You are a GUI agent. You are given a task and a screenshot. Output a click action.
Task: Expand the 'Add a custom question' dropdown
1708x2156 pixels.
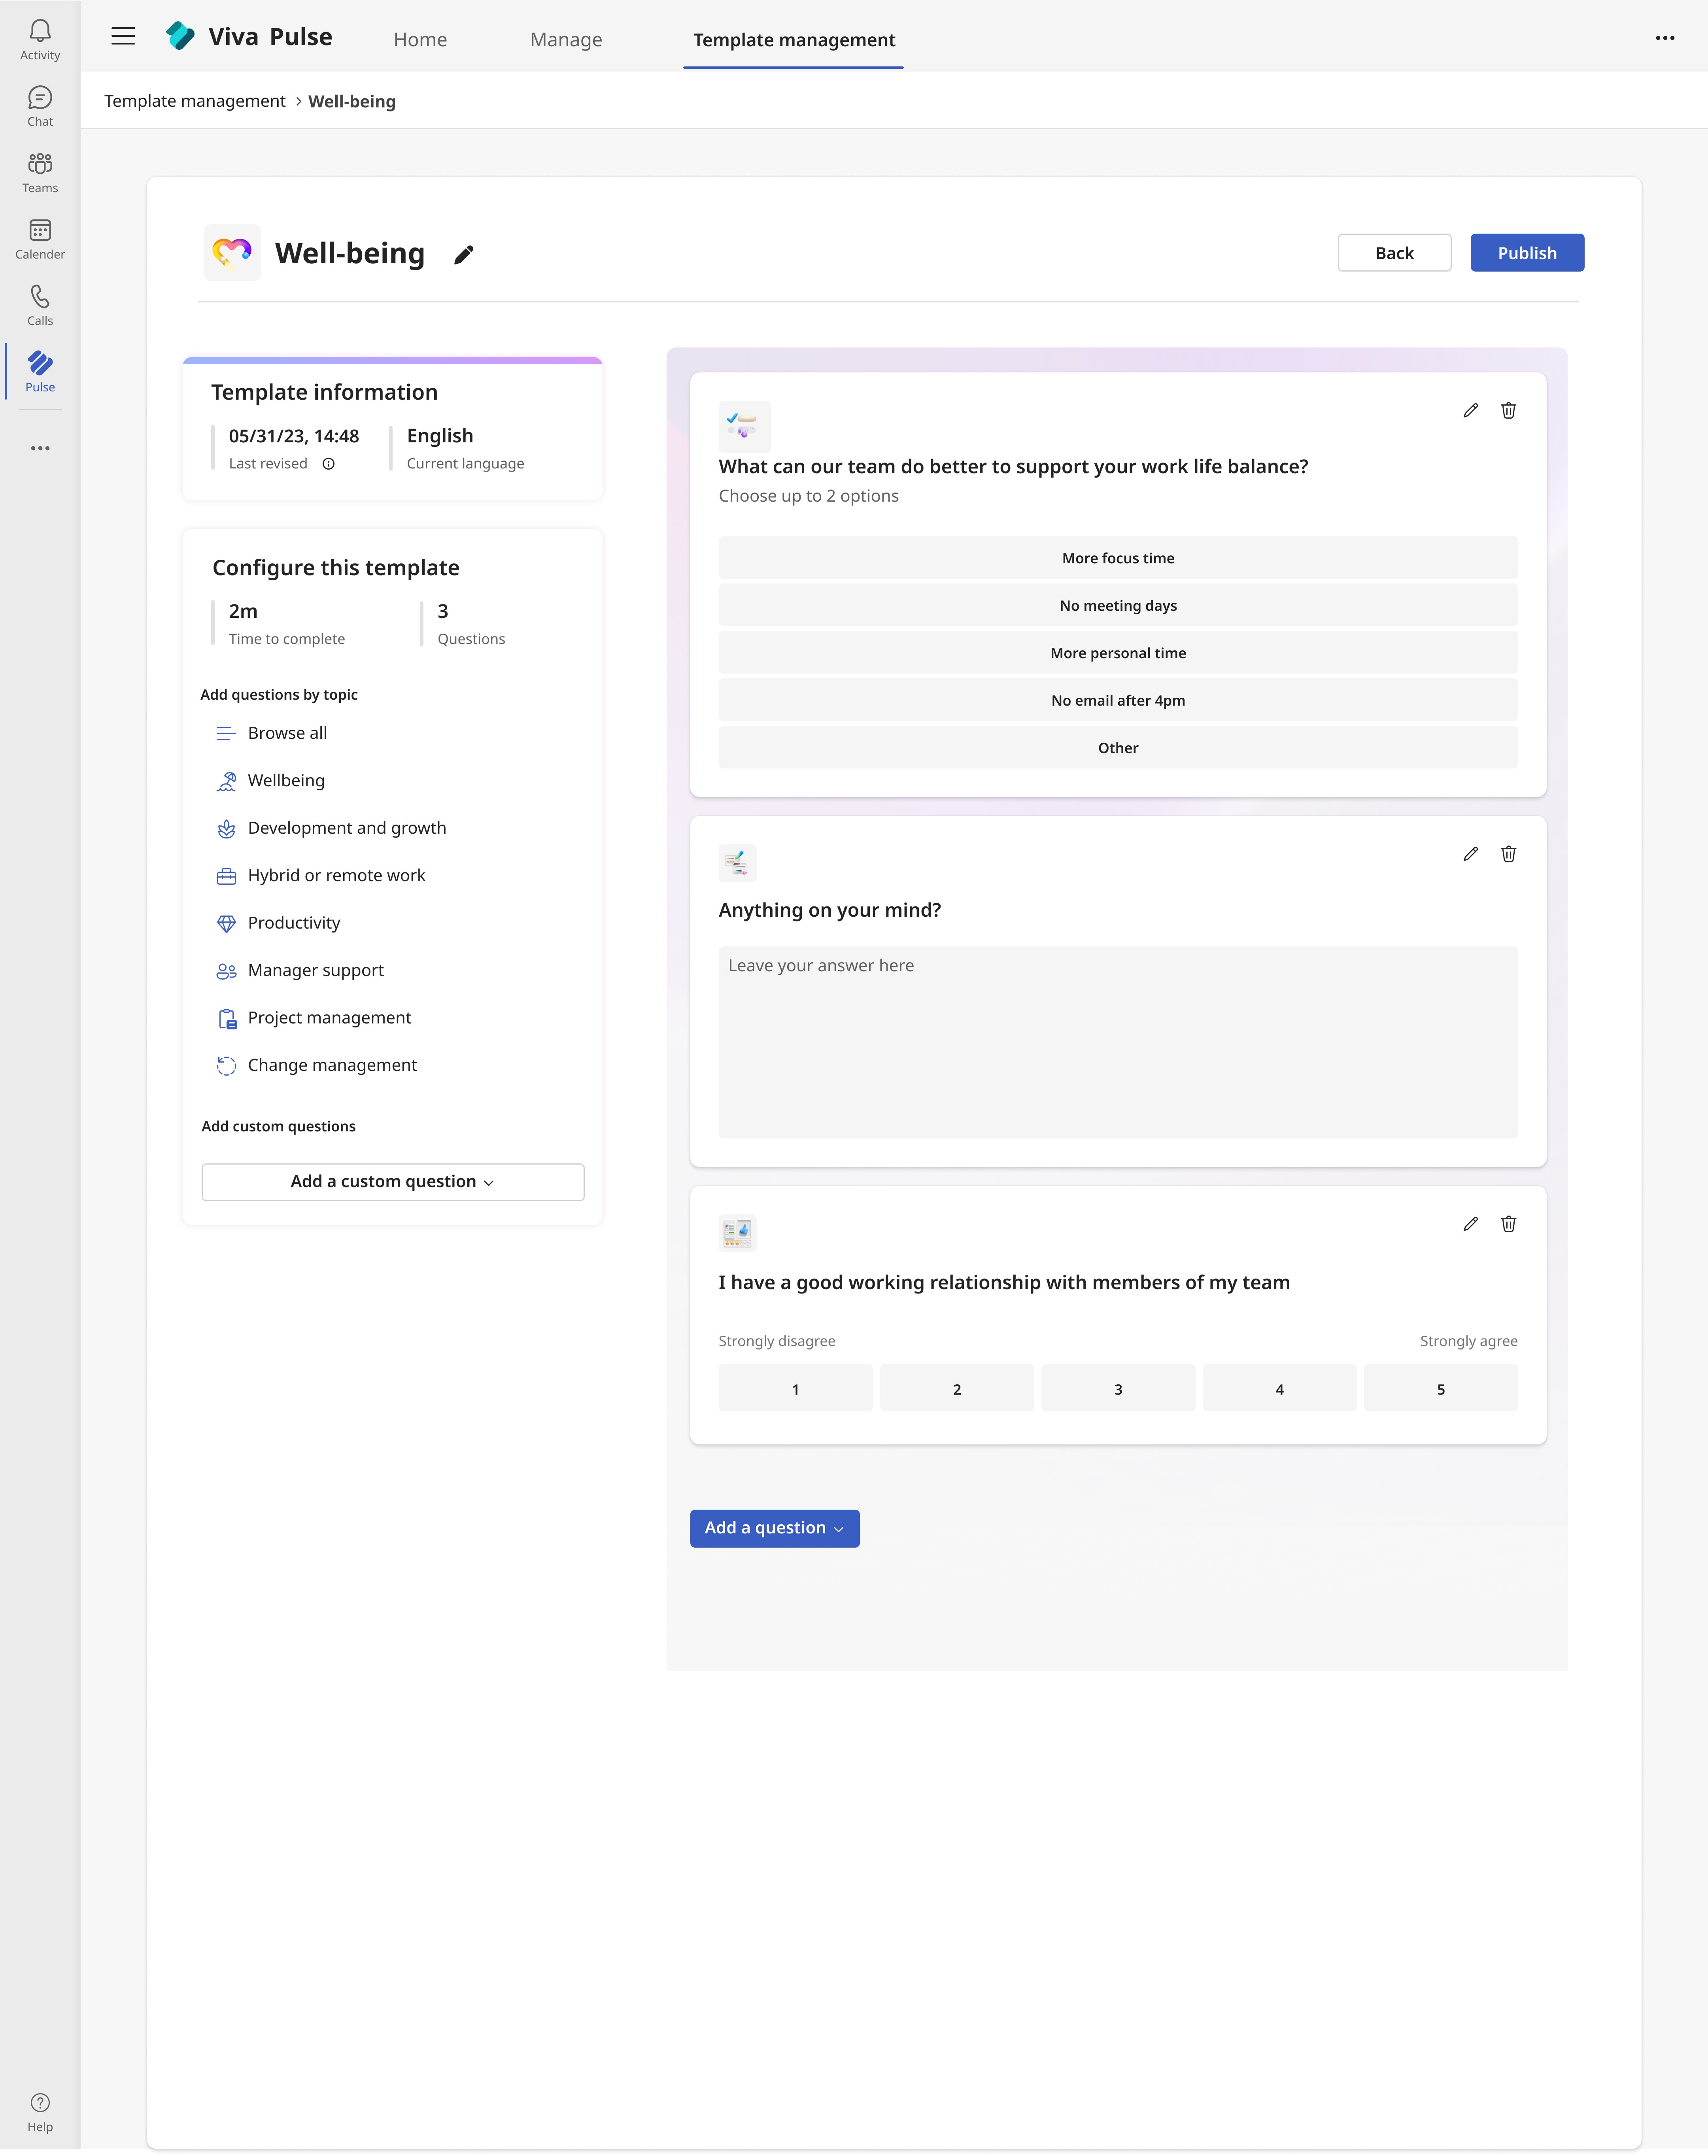392,1182
